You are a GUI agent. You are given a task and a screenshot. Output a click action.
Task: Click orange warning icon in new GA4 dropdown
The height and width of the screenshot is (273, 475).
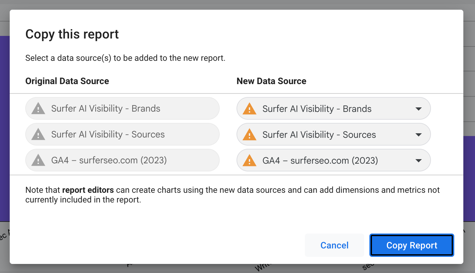coord(249,160)
